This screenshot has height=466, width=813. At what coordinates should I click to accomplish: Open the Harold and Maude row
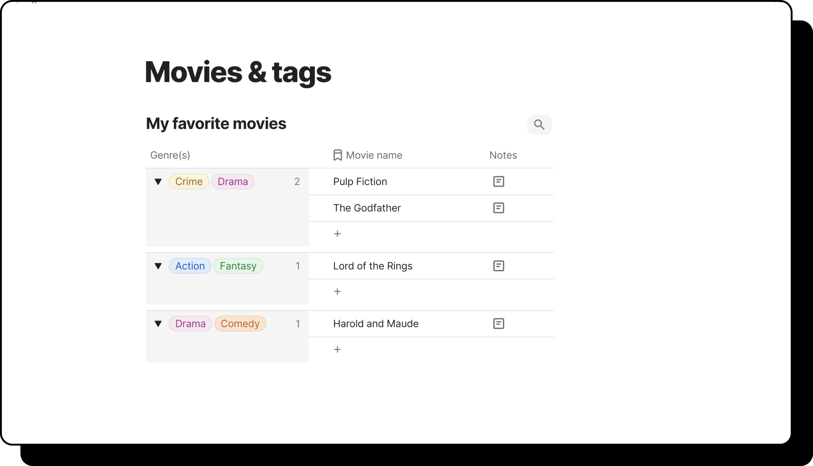point(375,324)
